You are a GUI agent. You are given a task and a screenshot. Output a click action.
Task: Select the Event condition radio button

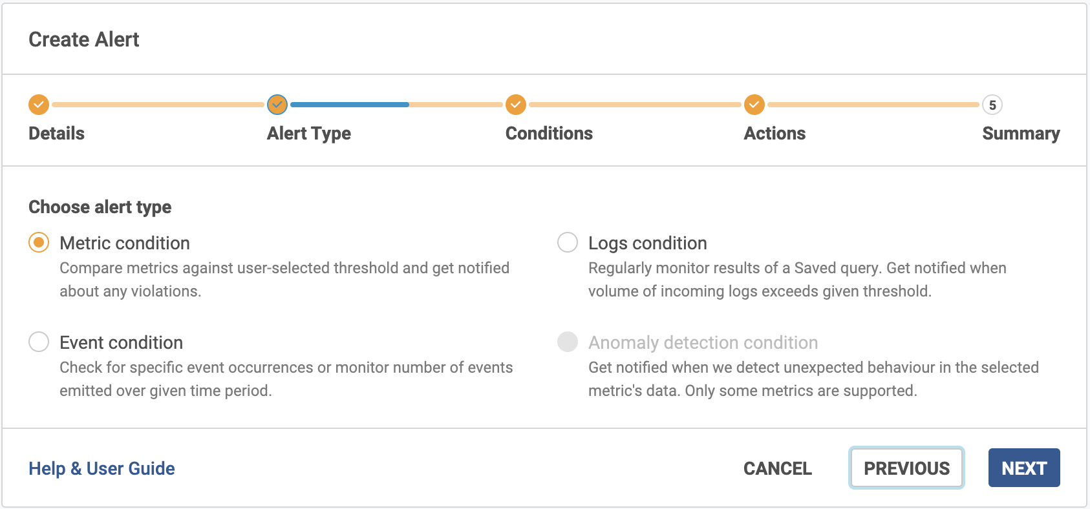39,342
